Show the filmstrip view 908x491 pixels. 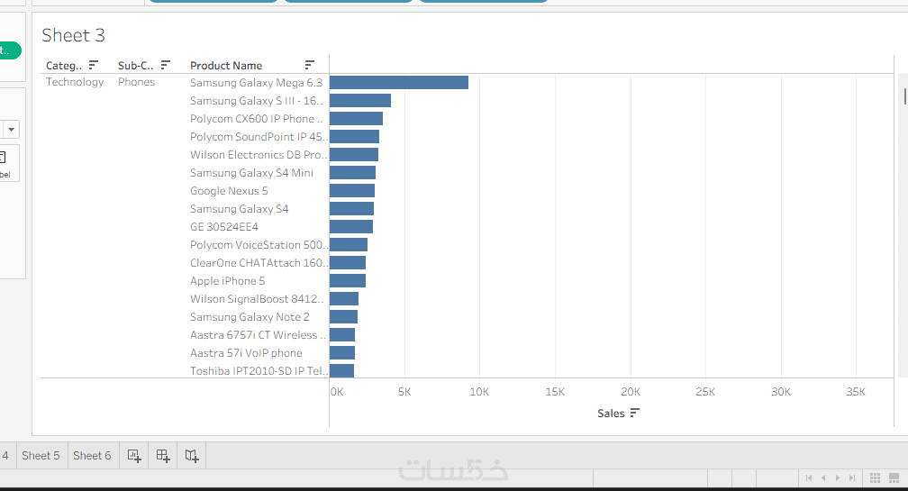[894, 477]
